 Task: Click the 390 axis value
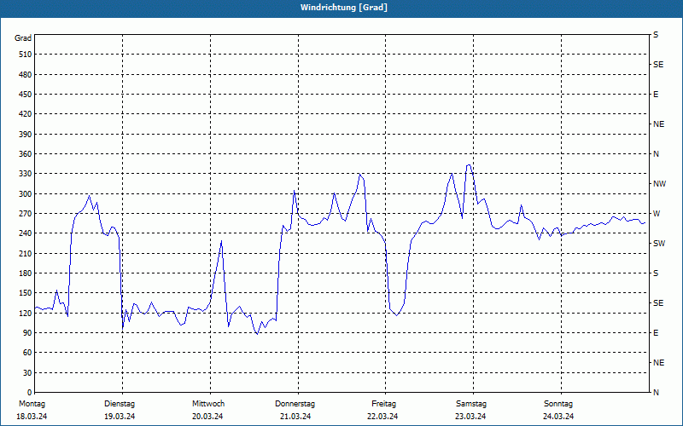pos(26,134)
